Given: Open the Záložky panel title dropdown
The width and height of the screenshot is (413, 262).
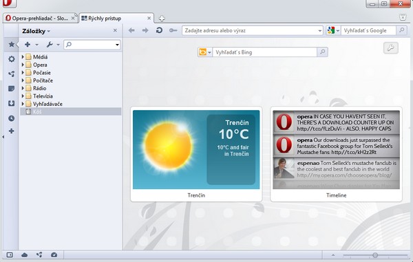Looking at the screenshot, I should coord(36,31).
